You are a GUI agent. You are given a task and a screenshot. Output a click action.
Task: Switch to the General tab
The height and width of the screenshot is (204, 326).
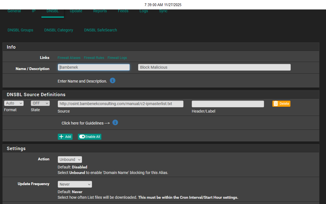pyautogui.click(x=14, y=11)
